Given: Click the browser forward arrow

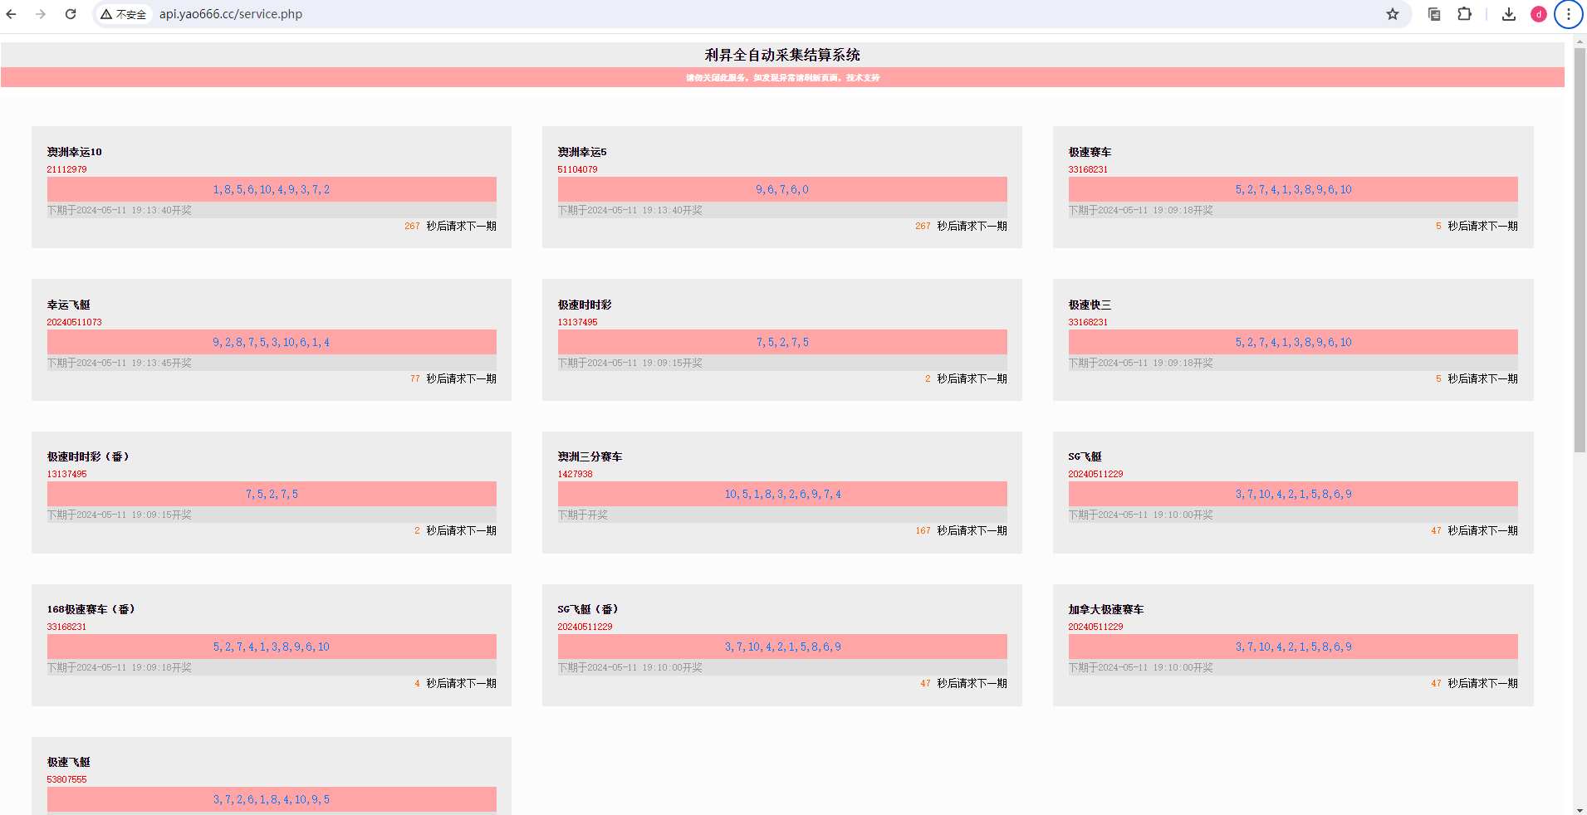Looking at the screenshot, I should click(x=41, y=14).
